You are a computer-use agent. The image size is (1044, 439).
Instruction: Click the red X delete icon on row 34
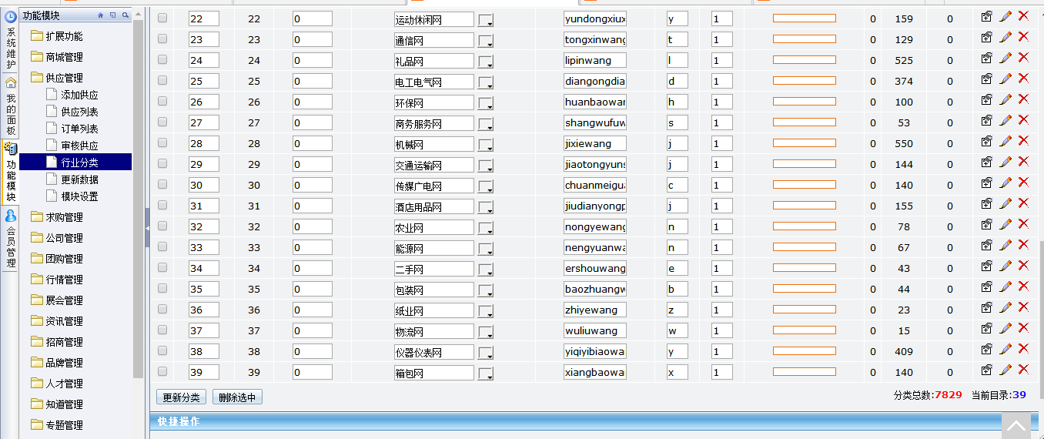coord(1023,266)
